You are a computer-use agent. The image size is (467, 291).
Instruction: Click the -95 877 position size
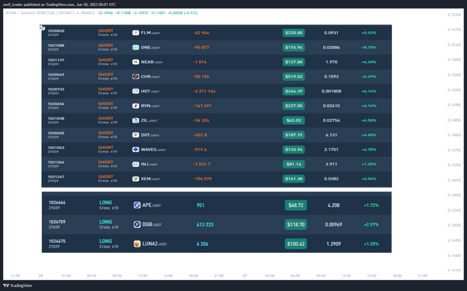[x=201, y=47]
